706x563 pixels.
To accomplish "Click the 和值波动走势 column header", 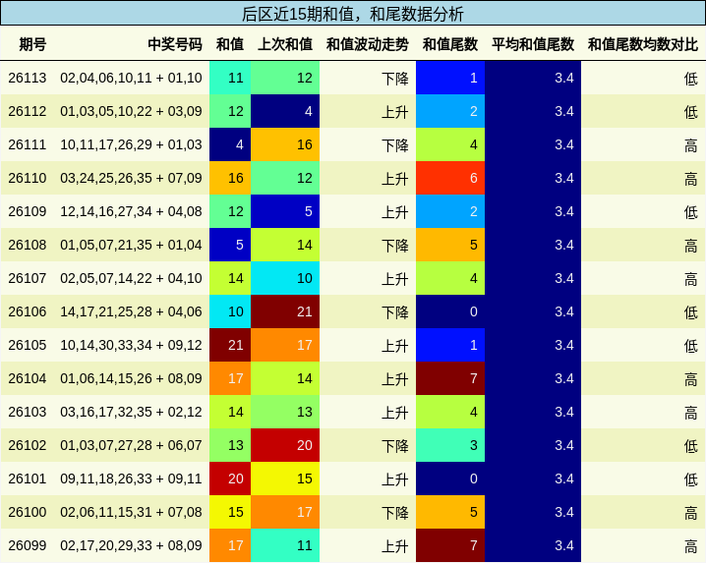I will click(x=368, y=44).
